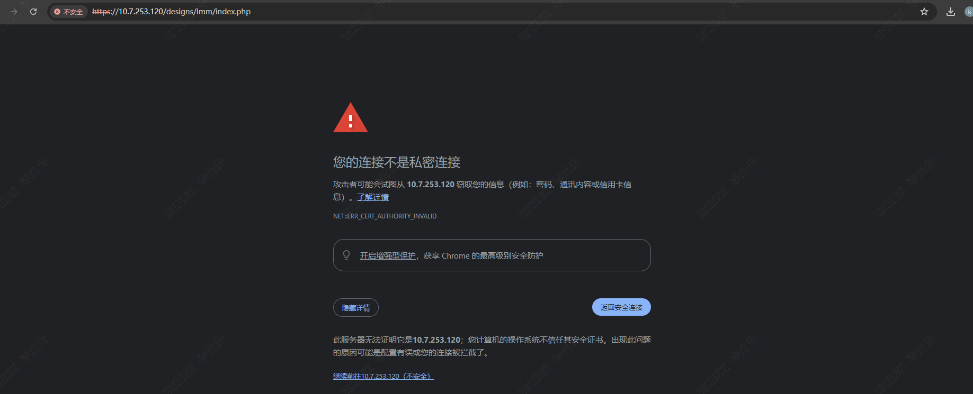Image resolution: width=973 pixels, height=394 pixels.
Task: Proceed via 继续前往10.7.253.120（不安全）link
Action: click(383, 377)
